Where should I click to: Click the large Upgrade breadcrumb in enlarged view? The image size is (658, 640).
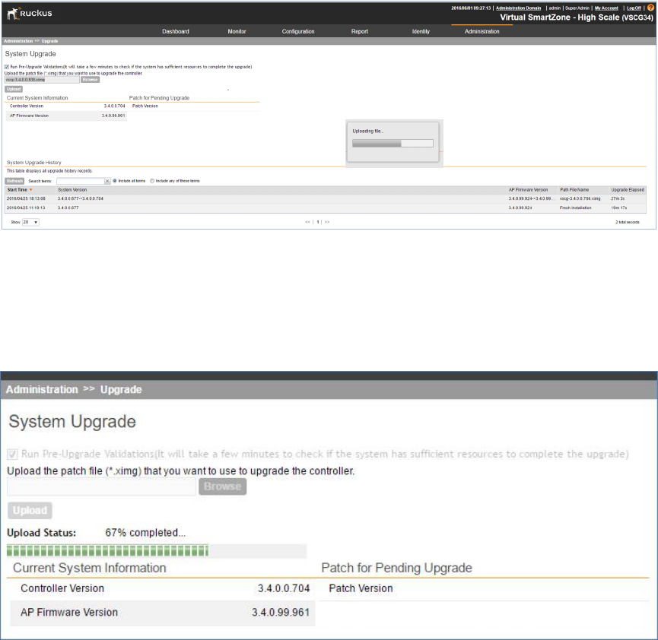[x=121, y=390]
